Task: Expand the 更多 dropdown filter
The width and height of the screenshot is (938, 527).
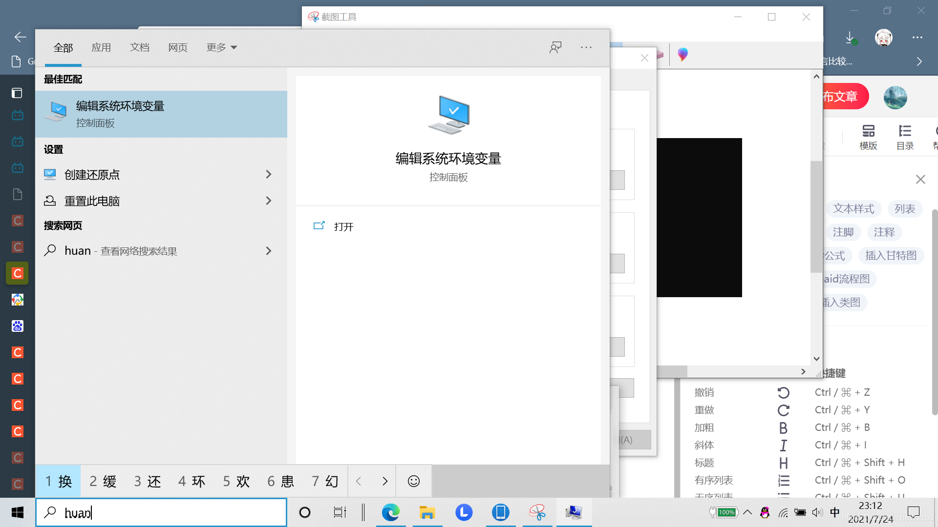Action: [x=221, y=47]
